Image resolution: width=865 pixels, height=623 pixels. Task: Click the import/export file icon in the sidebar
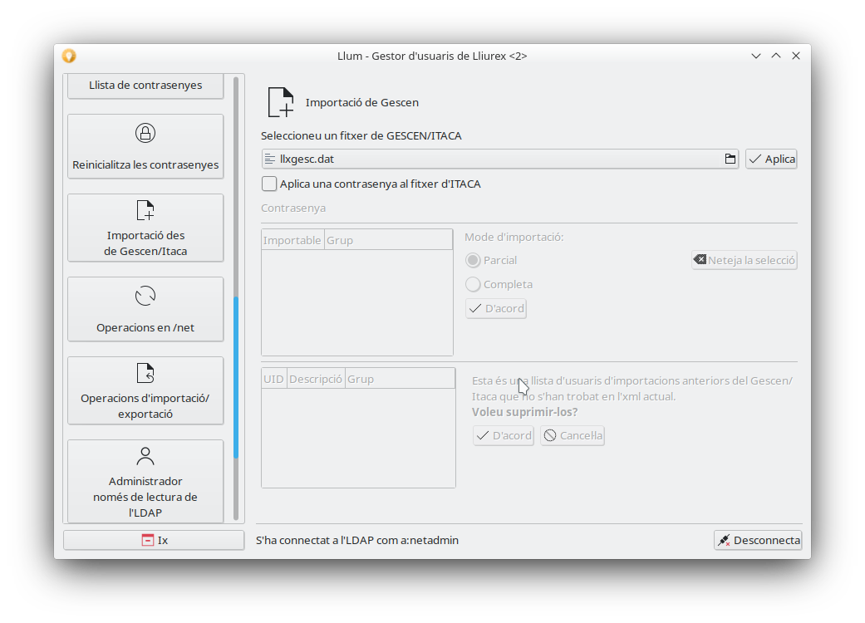[x=145, y=373]
